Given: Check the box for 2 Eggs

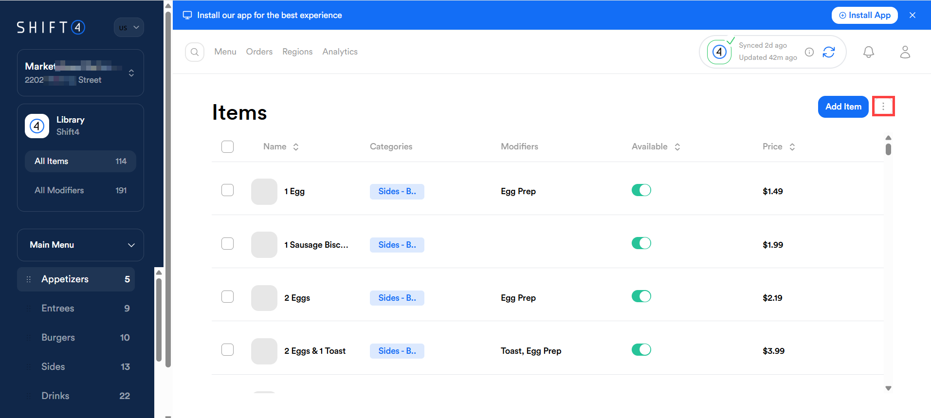Looking at the screenshot, I should (x=227, y=297).
